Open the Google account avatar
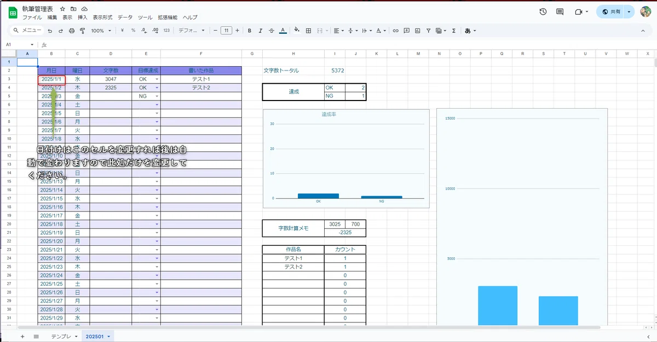The height and width of the screenshot is (342, 657). (x=646, y=11)
